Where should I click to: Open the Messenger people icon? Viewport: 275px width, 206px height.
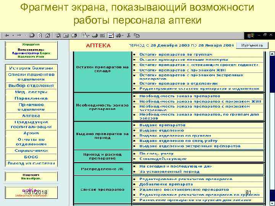[x=118, y=35]
